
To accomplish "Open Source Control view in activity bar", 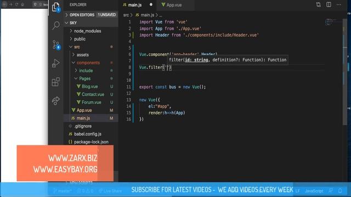I will click(56, 45).
